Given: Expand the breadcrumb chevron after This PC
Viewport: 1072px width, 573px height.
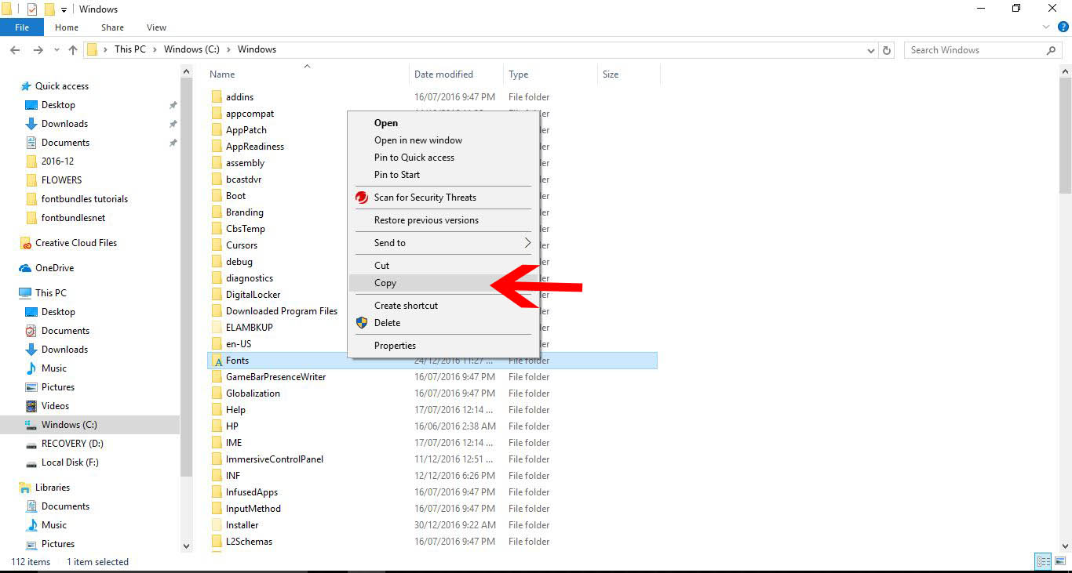Looking at the screenshot, I should (155, 49).
